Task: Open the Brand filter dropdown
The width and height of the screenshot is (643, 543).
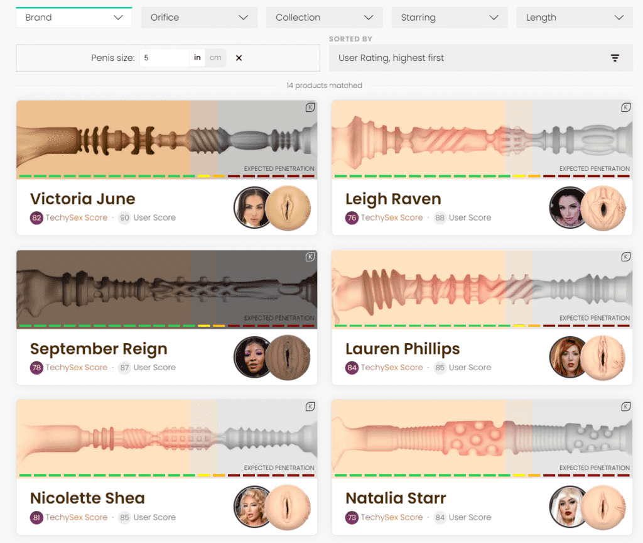Action: click(74, 18)
